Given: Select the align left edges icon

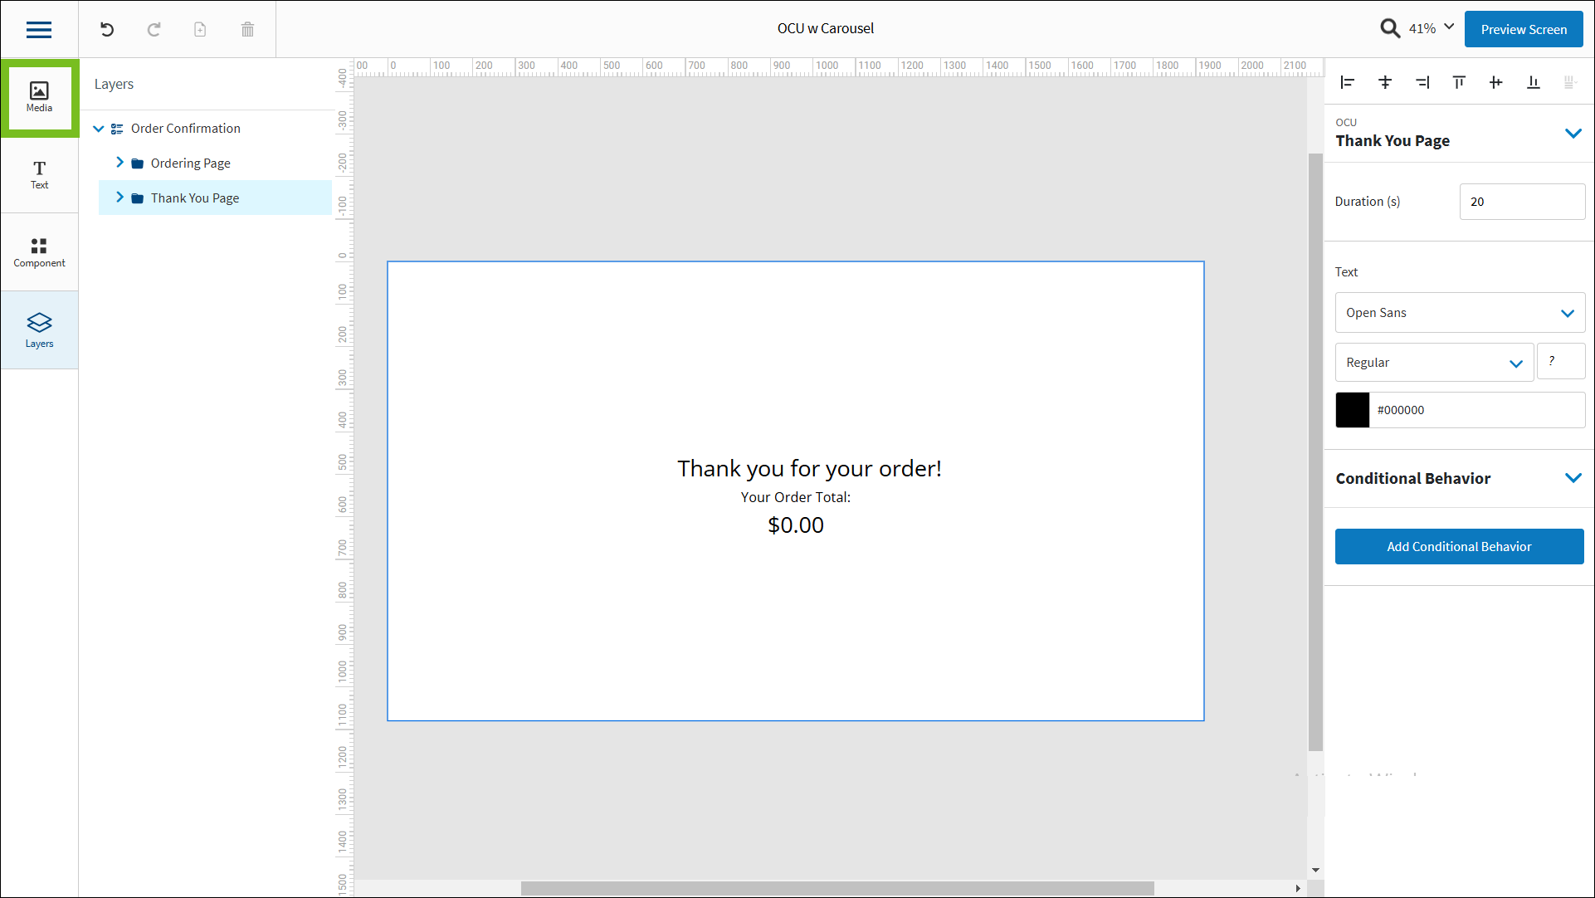Looking at the screenshot, I should click(x=1347, y=82).
